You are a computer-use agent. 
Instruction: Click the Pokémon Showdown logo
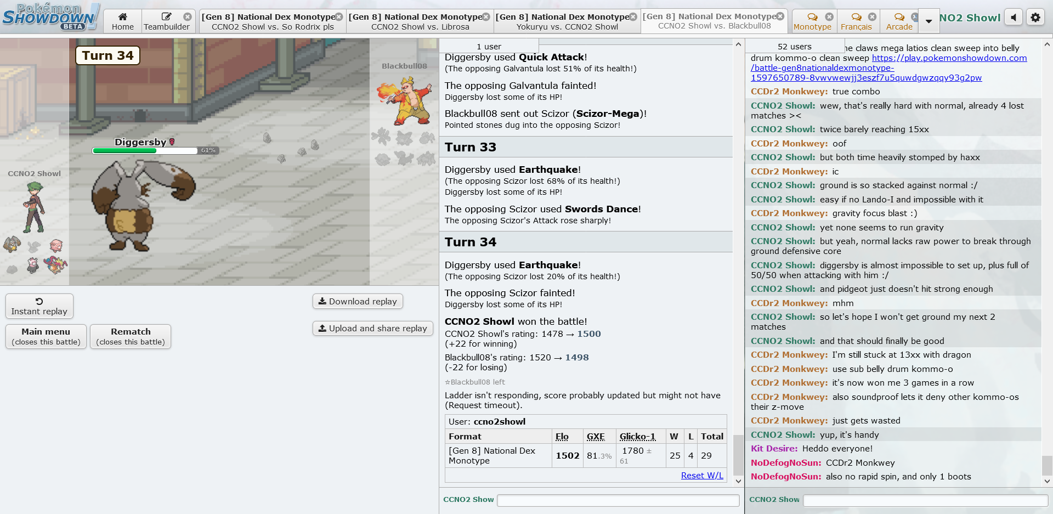50,16
